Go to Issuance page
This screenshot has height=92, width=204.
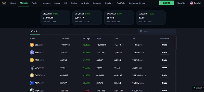pos(97,3)
